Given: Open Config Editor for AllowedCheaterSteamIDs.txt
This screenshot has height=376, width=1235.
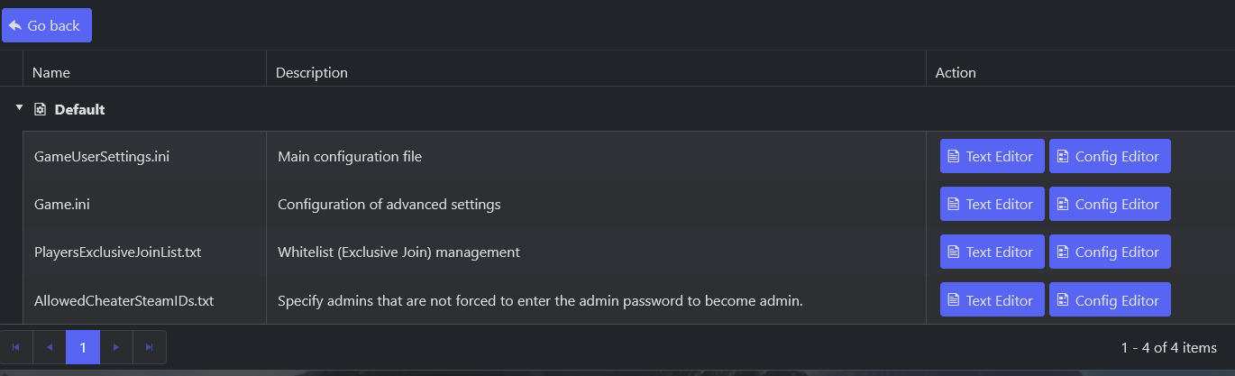Looking at the screenshot, I should tap(1110, 299).
